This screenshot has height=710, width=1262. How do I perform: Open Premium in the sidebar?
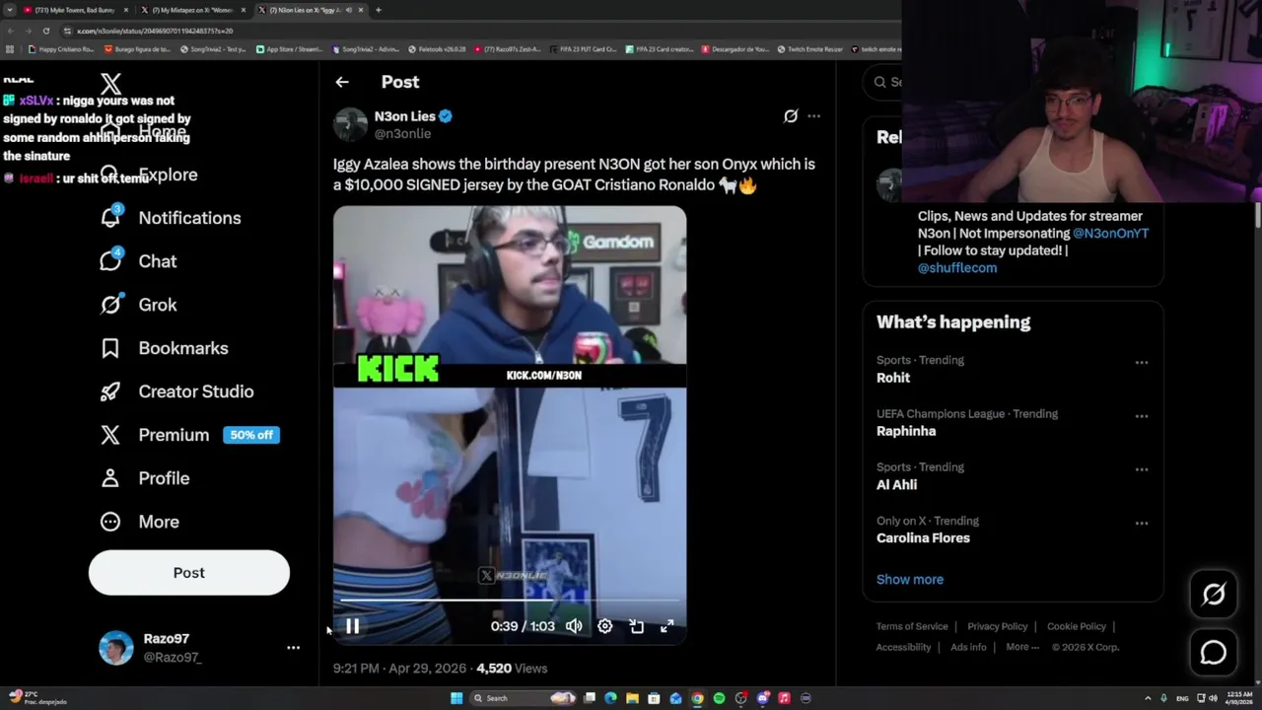[155, 435]
